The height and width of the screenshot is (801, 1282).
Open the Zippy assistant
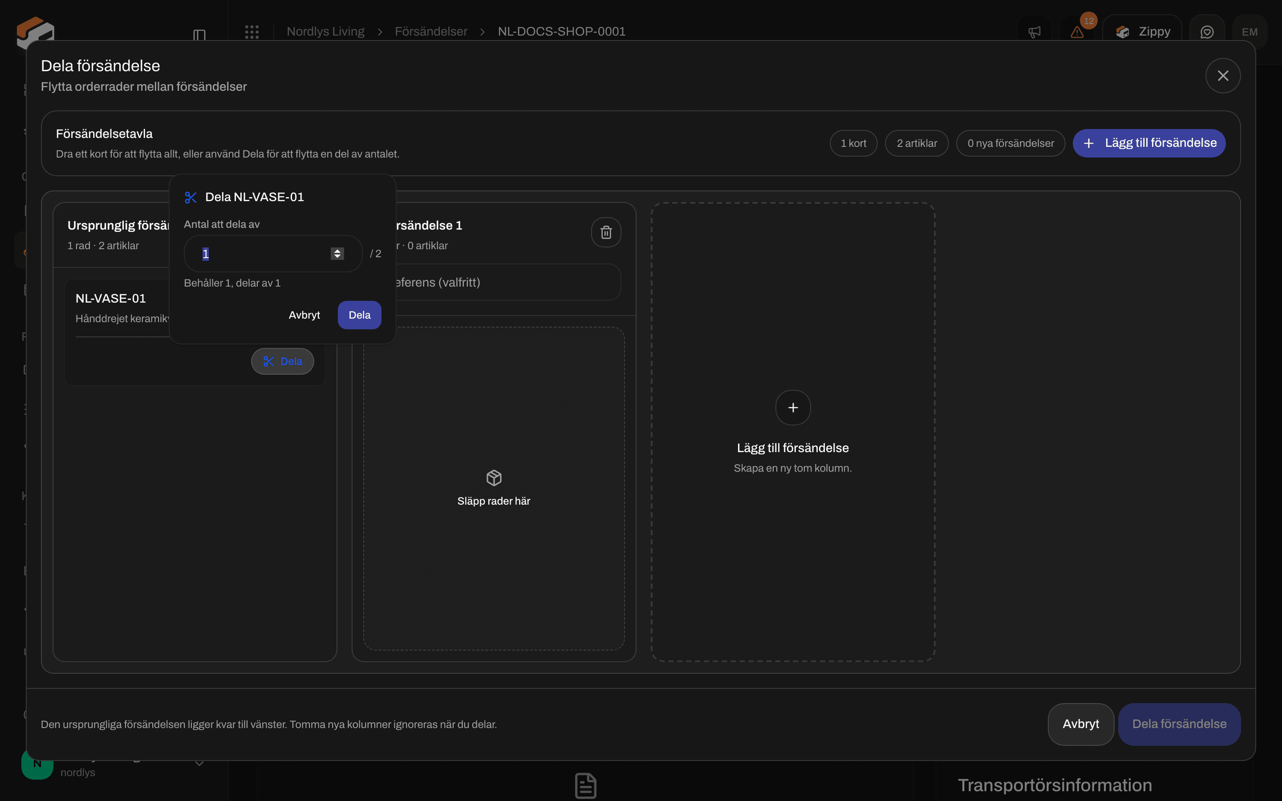(1142, 32)
